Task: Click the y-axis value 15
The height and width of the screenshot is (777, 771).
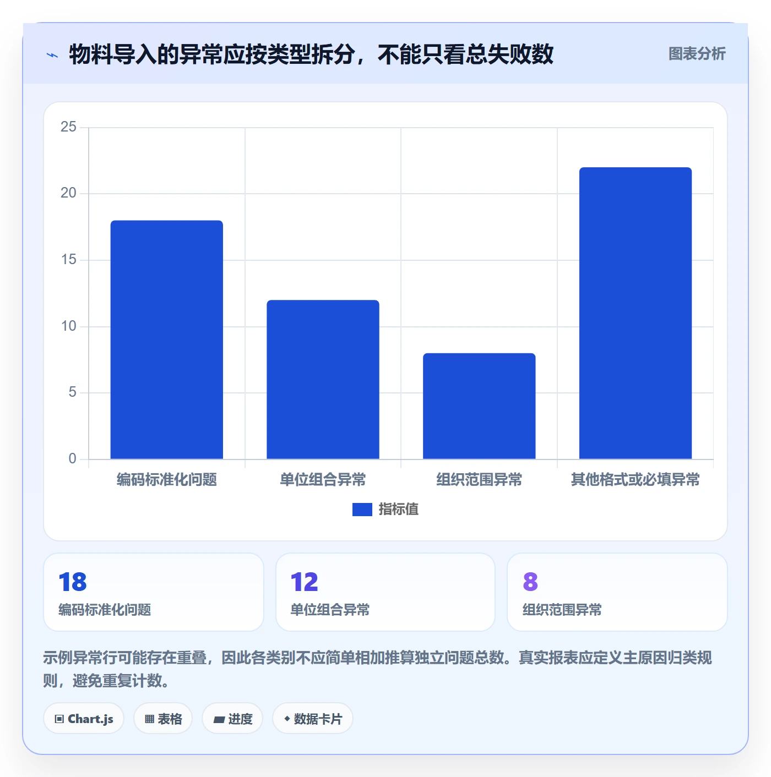Action: [68, 260]
